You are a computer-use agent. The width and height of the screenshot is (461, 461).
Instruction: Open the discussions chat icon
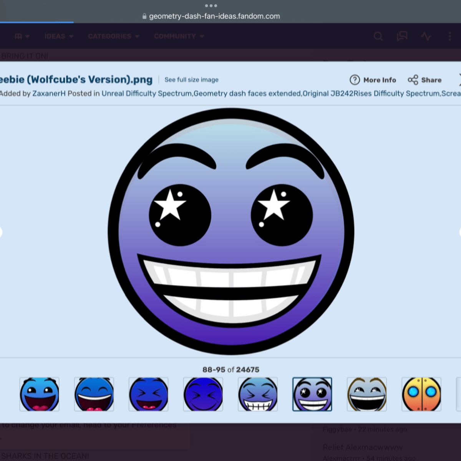402,36
